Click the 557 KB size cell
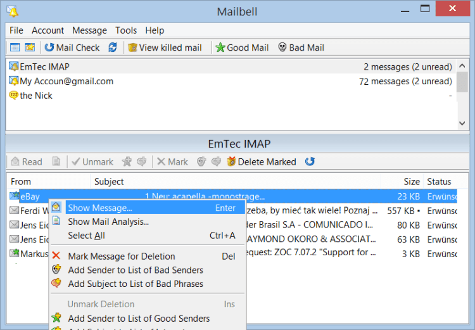This screenshot has width=475, height=330. click(403, 211)
